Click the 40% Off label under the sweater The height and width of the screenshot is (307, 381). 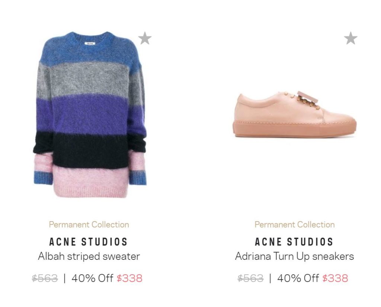pyautogui.click(x=92, y=278)
